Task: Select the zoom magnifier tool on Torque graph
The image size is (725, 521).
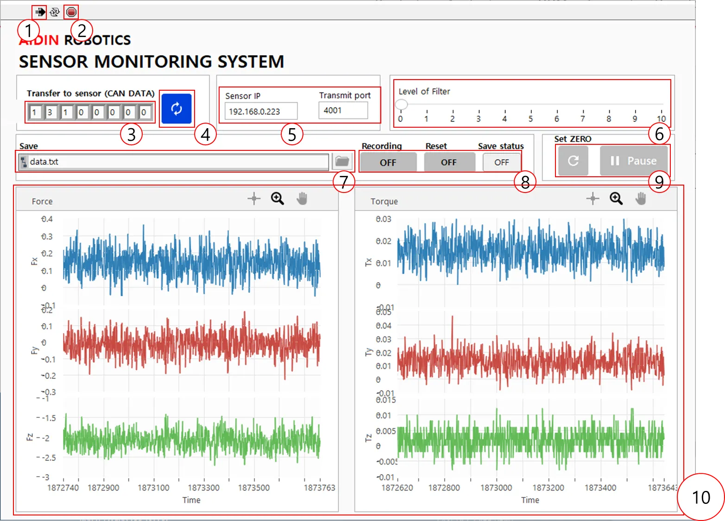Action: [616, 198]
